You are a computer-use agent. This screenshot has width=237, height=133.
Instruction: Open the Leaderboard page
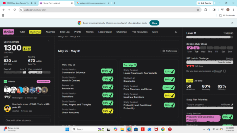click(105, 32)
